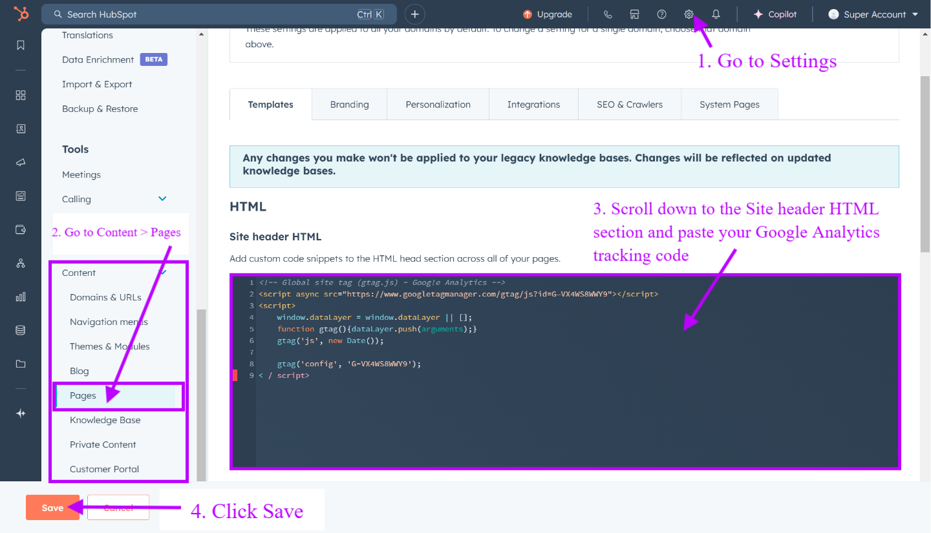Open the Data Management database icon
This screenshot has height=533, width=931.
21,330
